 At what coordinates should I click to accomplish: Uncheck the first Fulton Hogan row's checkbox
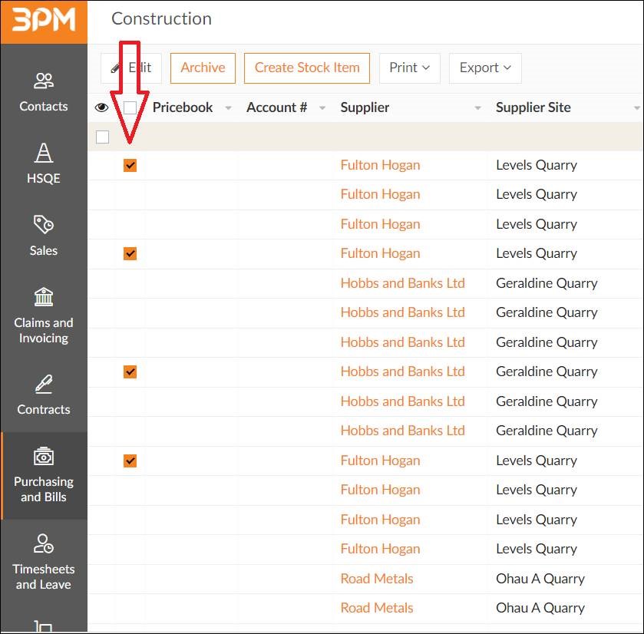click(x=130, y=166)
